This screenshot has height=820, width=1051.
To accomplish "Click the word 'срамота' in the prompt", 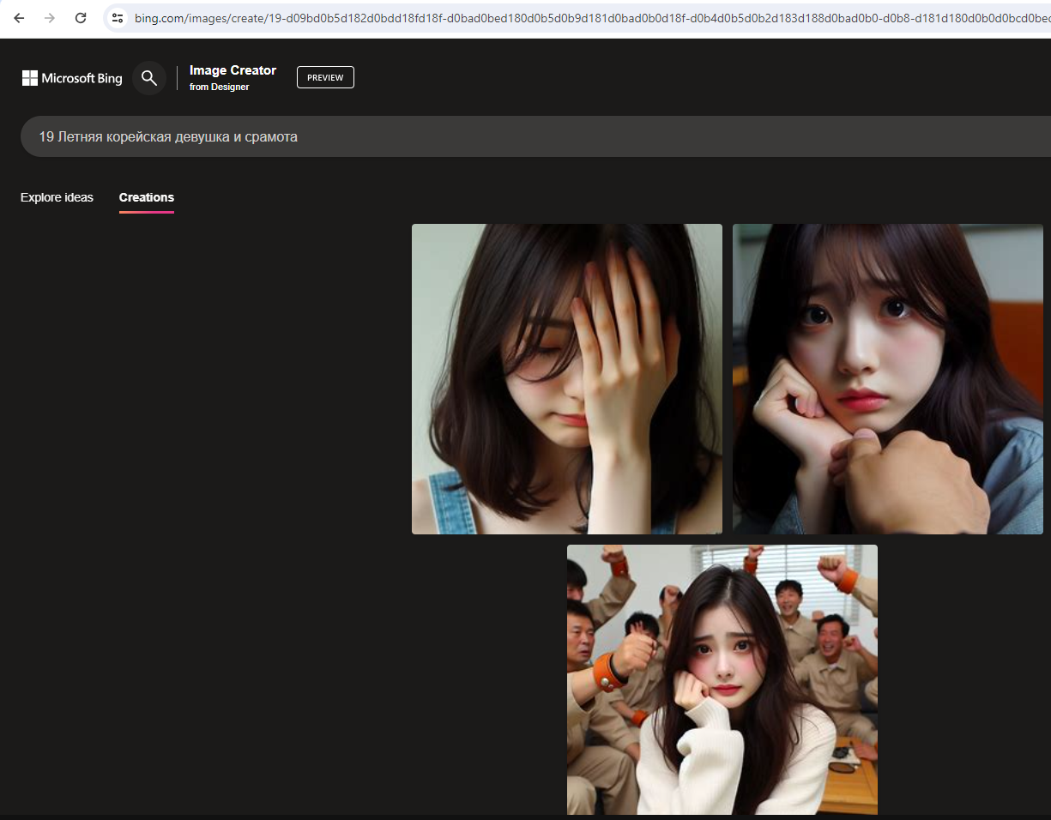I will coord(270,137).
